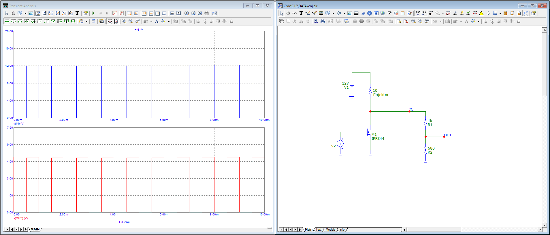
Task: Toggle the crosshair cursor icon in schematic toolbar
Action: pyautogui.click(x=488, y=13)
